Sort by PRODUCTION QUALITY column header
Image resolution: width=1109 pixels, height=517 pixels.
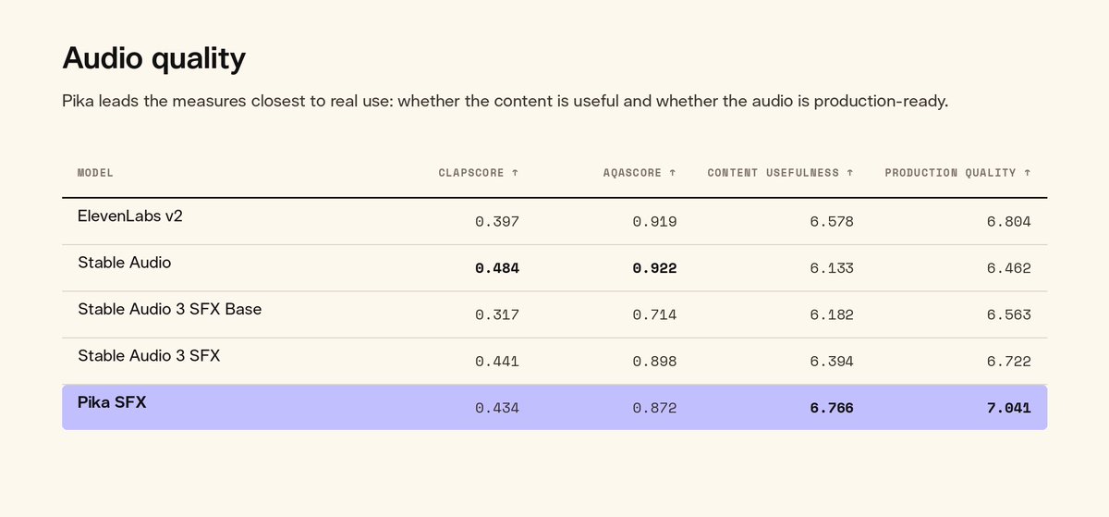(x=957, y=173)
